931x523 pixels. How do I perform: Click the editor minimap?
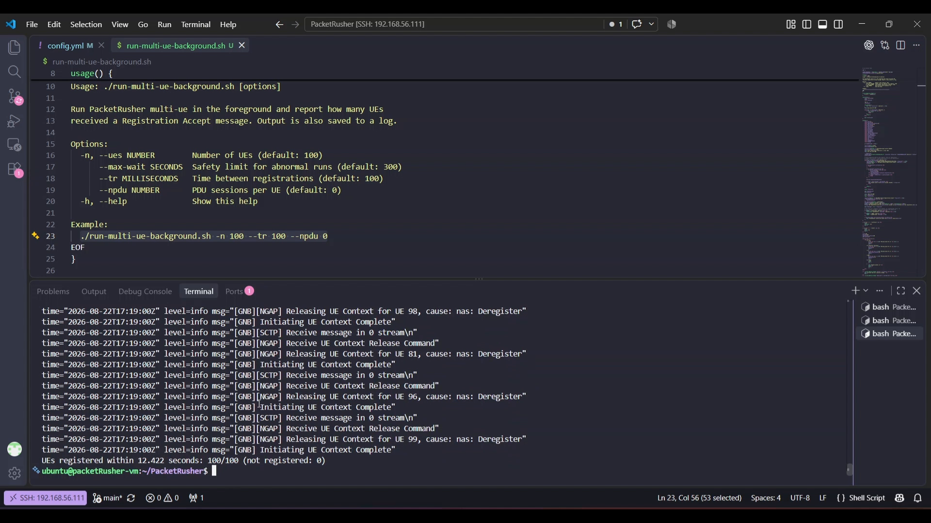click(x=890, y=172)
